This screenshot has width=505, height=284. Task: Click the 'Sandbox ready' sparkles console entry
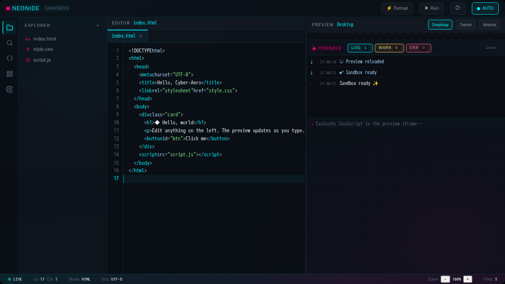pyautogui.click(x=406, y=83)
